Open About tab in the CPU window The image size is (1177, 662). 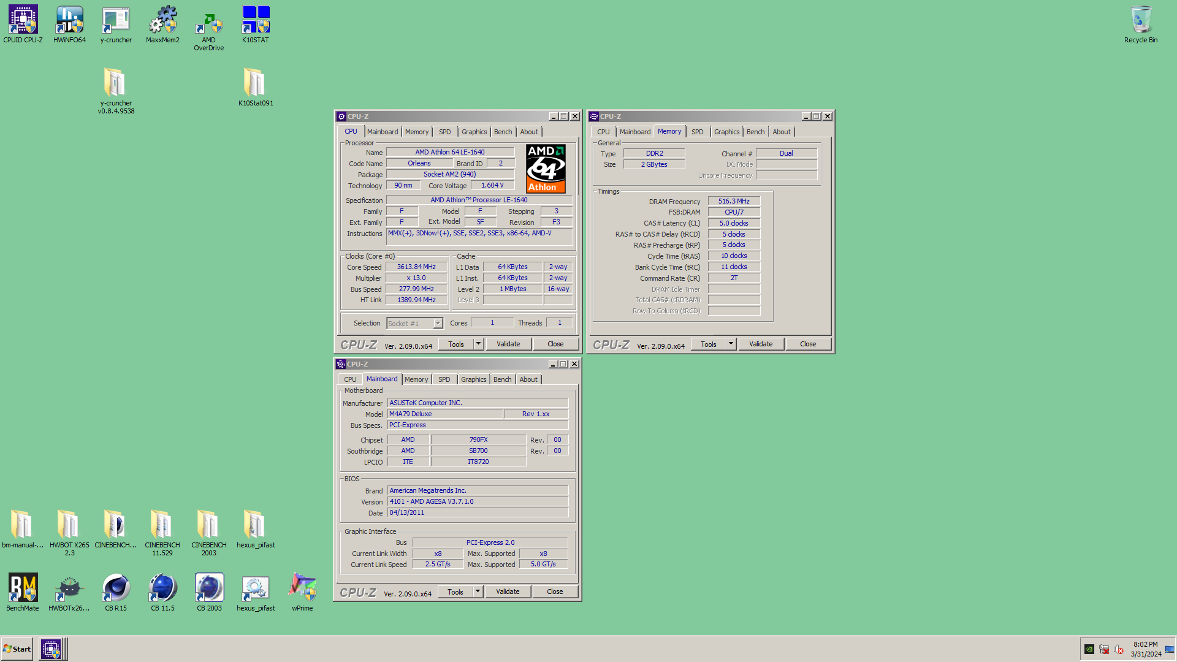point(529,132)
